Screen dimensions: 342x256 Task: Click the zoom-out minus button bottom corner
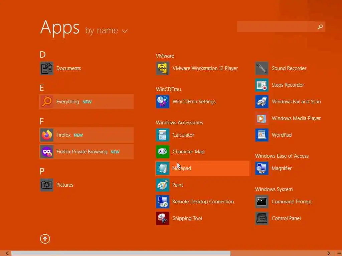[x=339, y=253]
